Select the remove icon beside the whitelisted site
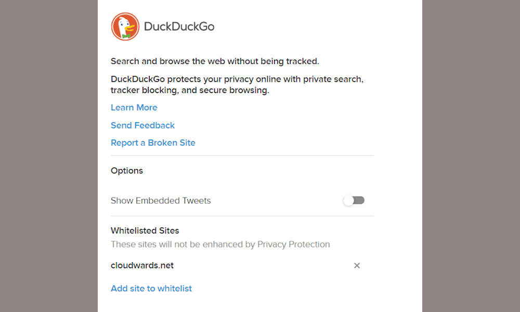The width and height of the screenshot is (520, 312). [x=357, y=265]
